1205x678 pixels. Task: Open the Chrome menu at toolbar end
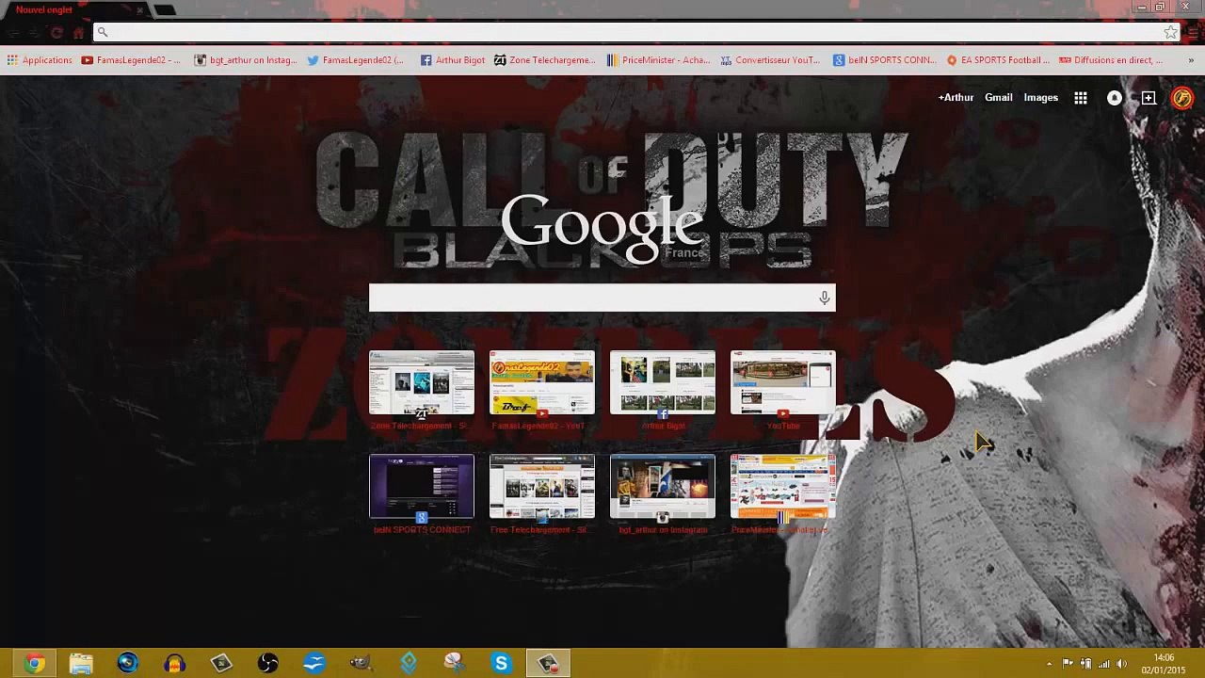point(1194,33)
